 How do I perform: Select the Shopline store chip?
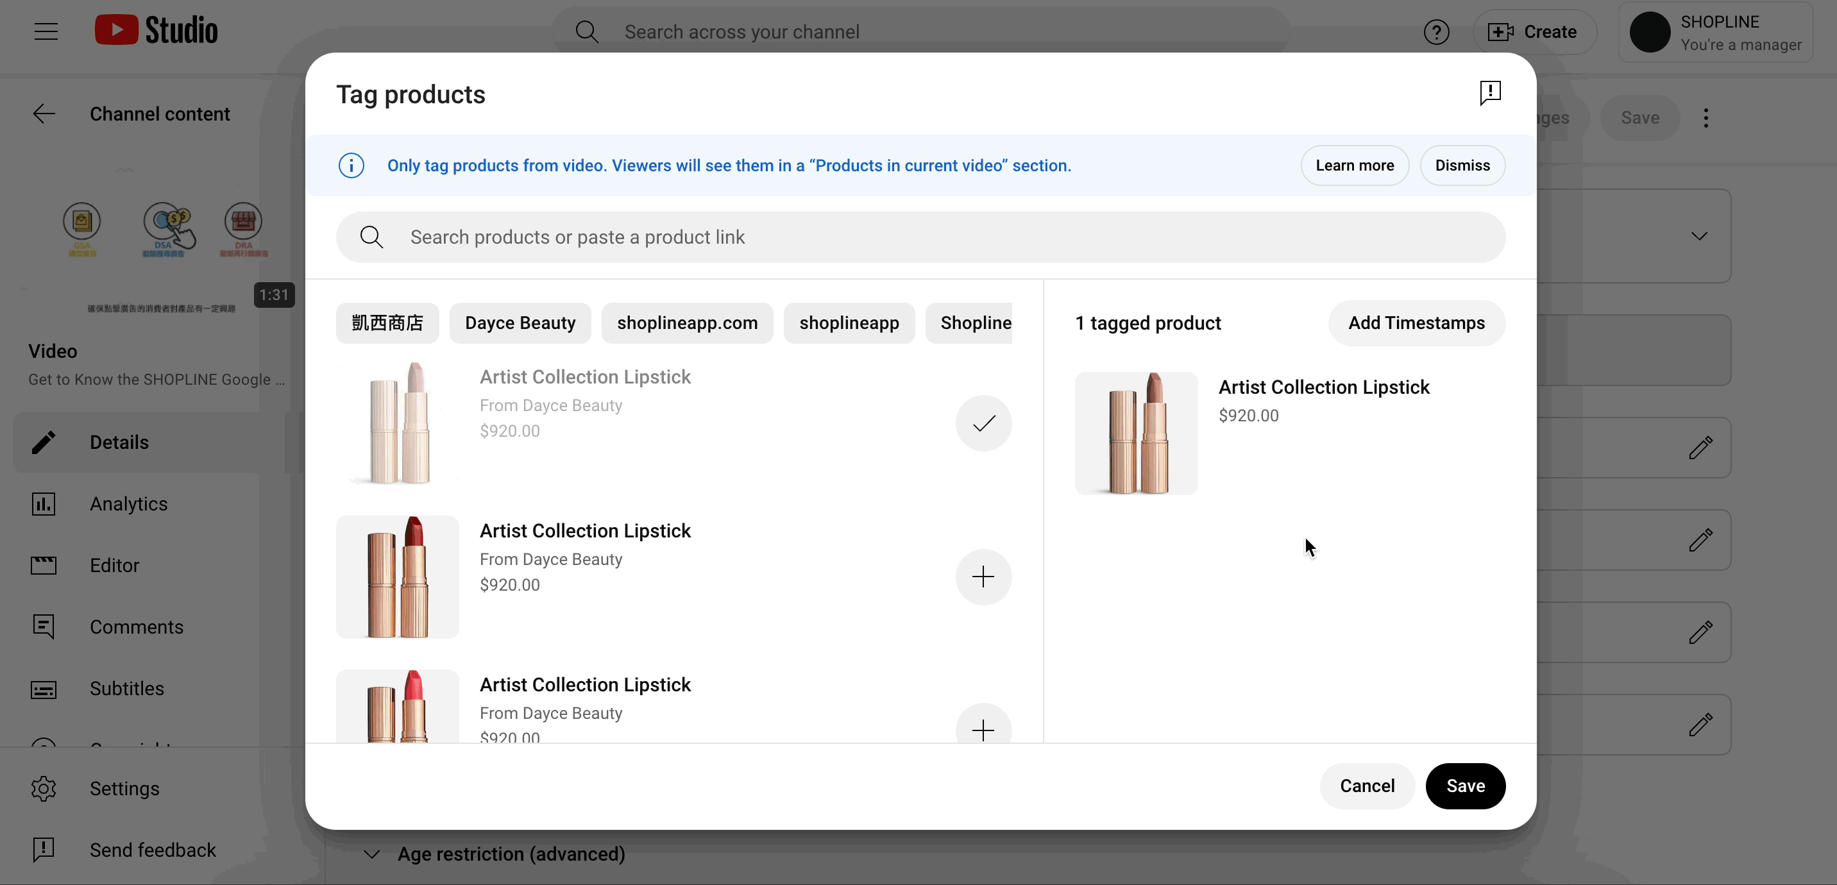coord(969,323)
